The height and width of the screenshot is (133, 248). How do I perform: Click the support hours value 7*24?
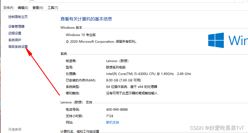click(110, 116)
